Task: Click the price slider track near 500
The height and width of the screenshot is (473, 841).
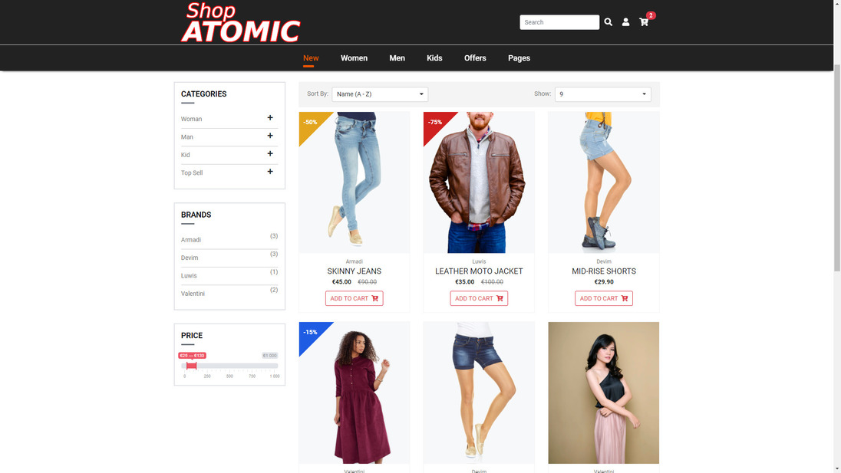Action: pos(229,366)
